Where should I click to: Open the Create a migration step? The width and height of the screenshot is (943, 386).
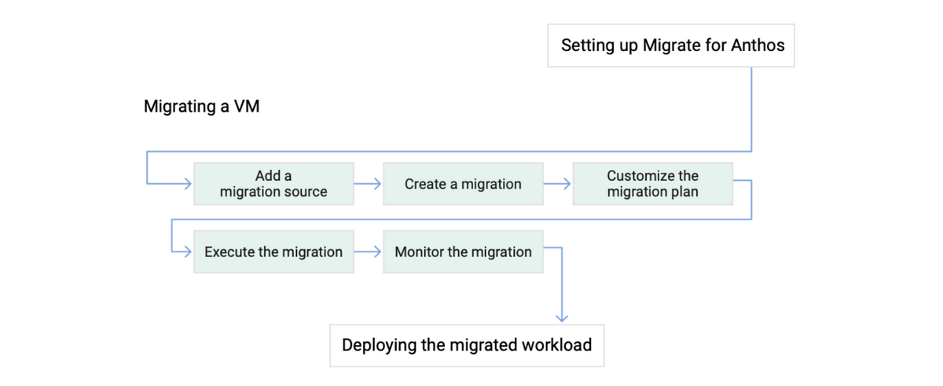click(x=463, y=184)
